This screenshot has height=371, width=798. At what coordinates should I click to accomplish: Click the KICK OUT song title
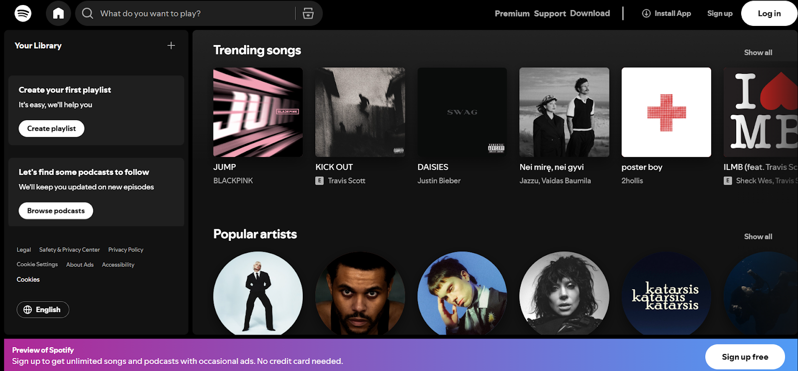pos(334,167)
